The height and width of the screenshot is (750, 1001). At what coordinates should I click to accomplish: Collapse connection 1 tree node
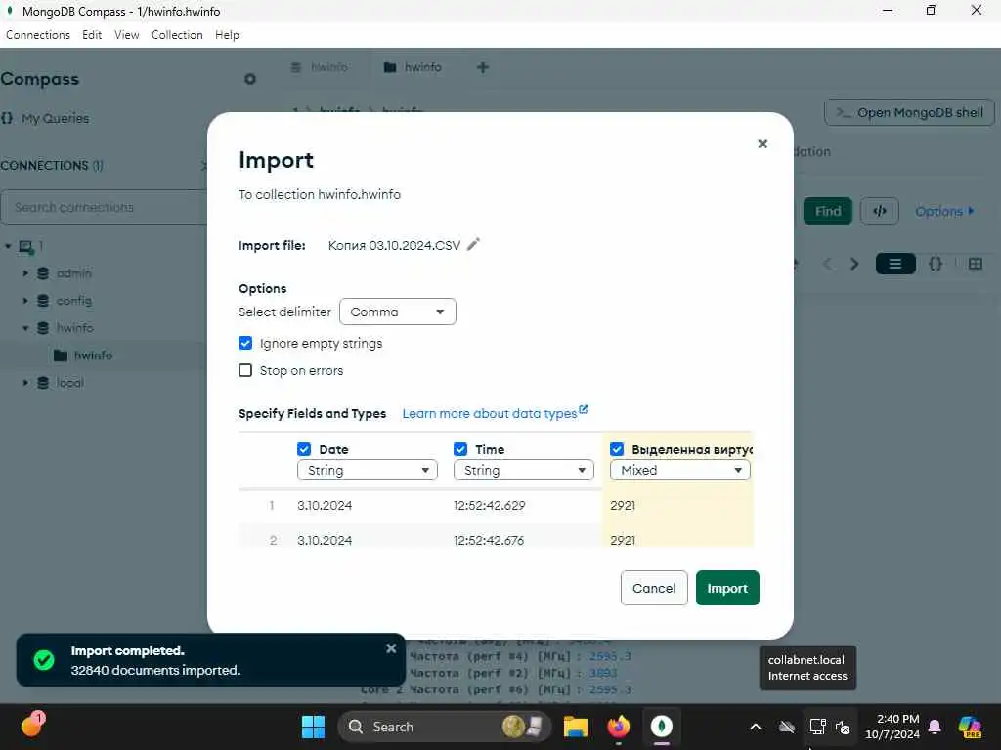(8, 246)
